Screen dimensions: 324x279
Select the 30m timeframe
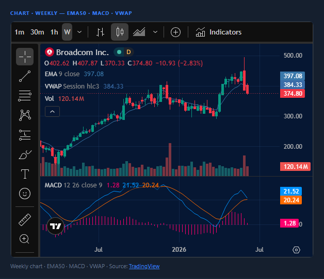tap(37, 32)
